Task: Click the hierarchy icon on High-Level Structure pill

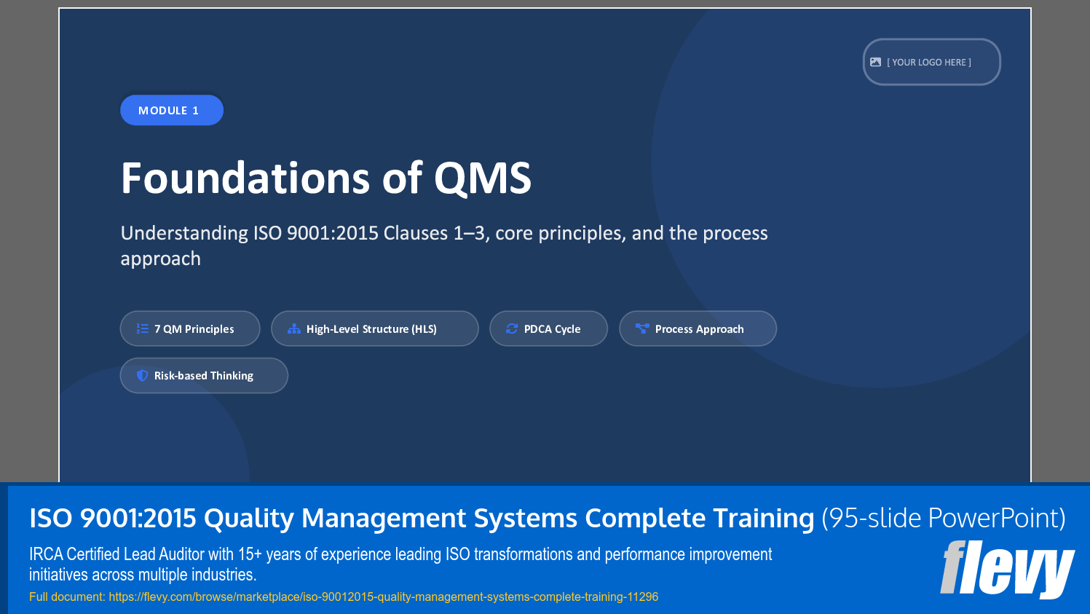Action: pyautogui.click(x=295, y=328)
